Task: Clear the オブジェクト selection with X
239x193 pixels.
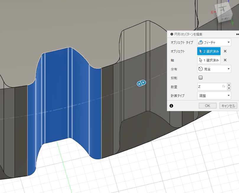Action: 225,51
